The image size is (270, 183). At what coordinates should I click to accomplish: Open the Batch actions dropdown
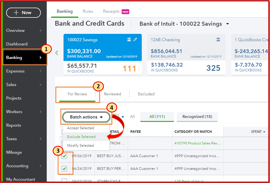[x=86, y=117]
